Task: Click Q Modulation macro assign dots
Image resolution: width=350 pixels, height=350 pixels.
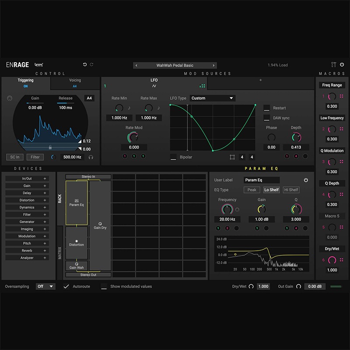Action: point(341,161)
